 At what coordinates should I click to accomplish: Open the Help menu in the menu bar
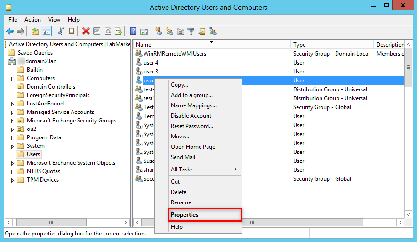[x=73, y=20]
